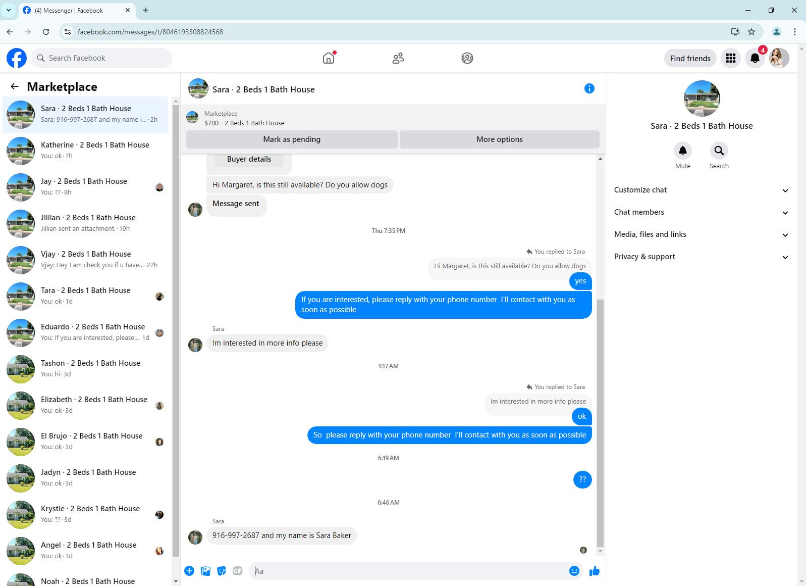Open the Groups icon in top navigation
Screen dimensions: 806x586
[x=467, y=58]
